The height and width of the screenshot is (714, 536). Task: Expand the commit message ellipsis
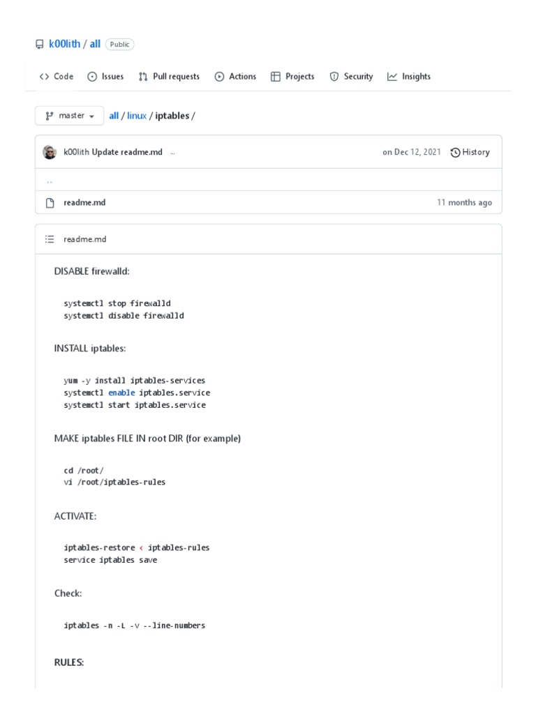pyautogui.click(x=172, y=153)
